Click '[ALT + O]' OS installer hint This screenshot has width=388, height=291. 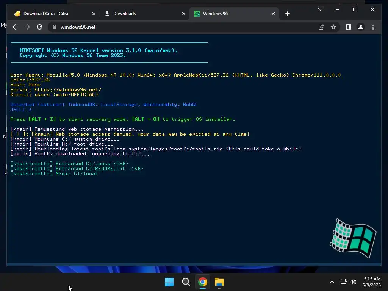click(x=145, y=119)
